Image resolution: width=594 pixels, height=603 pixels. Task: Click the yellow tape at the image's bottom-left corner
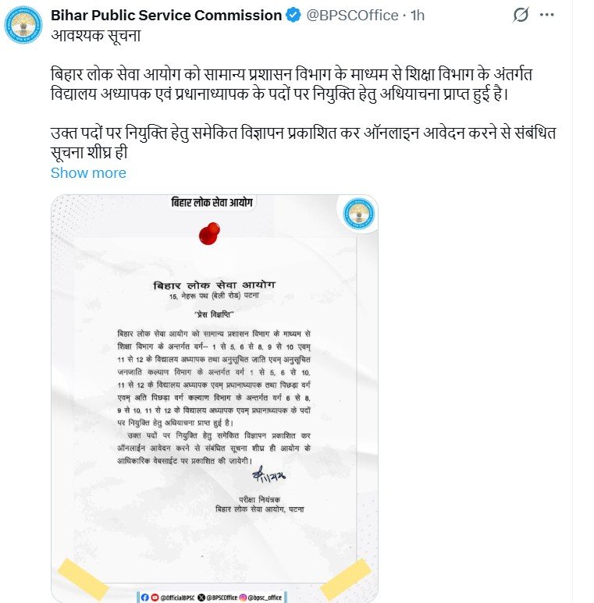coord(83,580)
